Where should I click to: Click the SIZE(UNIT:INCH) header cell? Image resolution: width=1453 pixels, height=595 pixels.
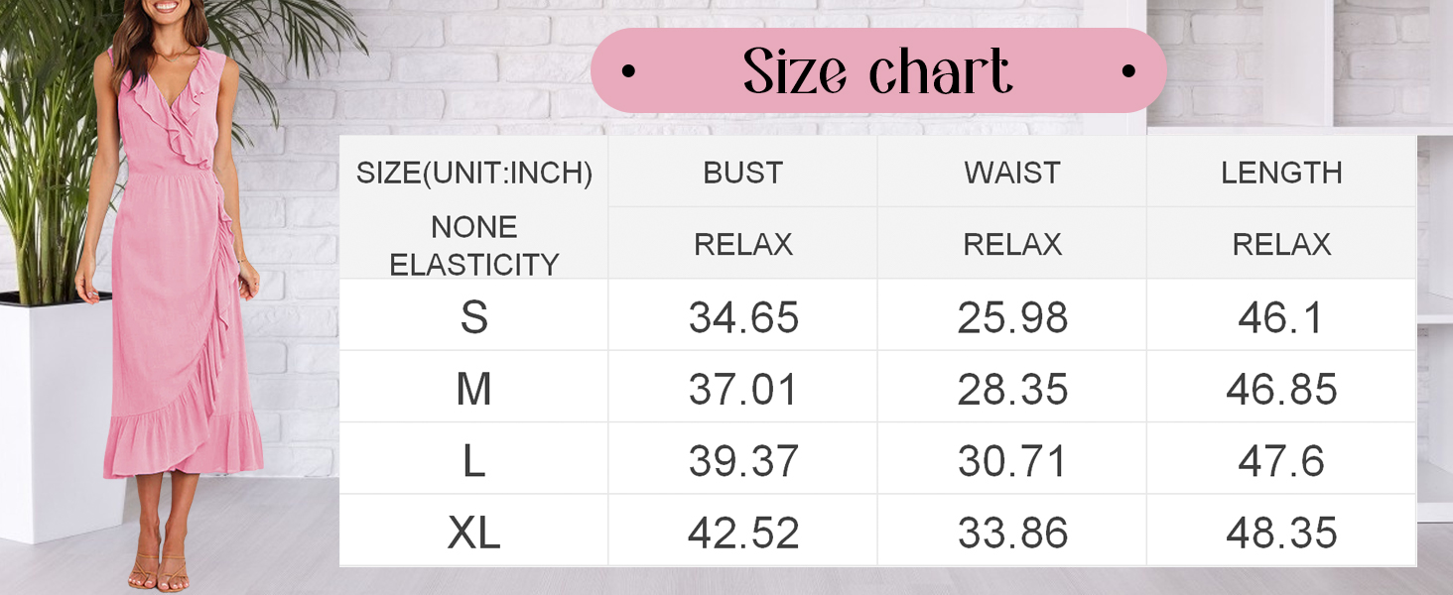(x=474, y=173)
